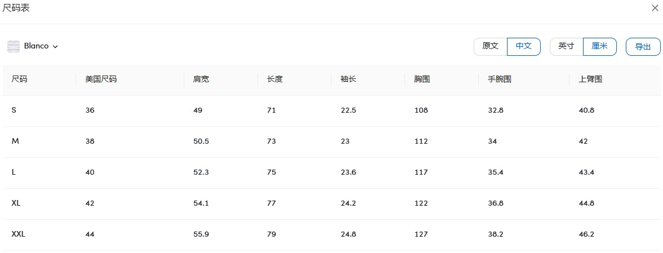Viewport: 663px width, 253px height.
Task: Select the size M row
Action: pyautogui.click(x=15, y=141)
